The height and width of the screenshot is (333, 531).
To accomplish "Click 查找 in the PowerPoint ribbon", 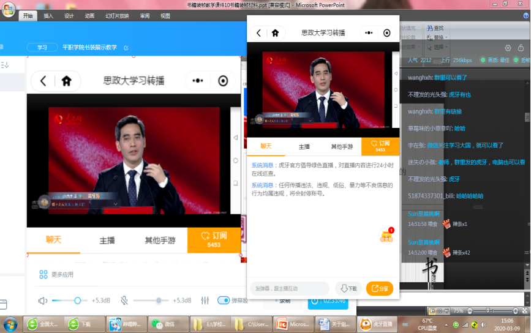I will pyautogui.click(x=435, y=28).
